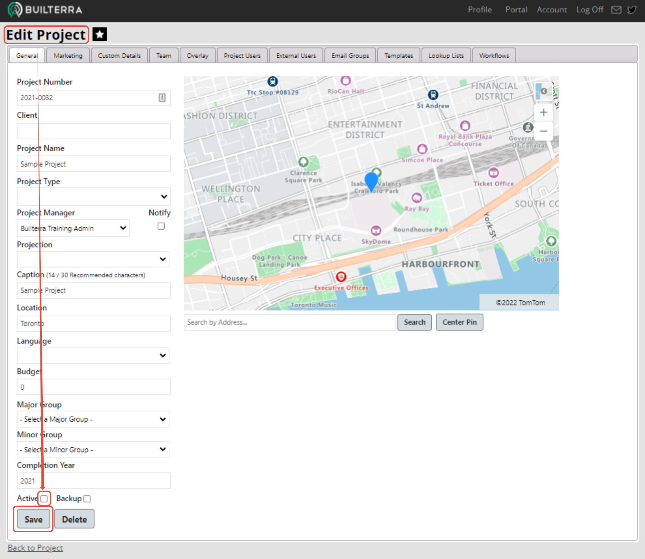645x559 pixels.
Task: Check the Active checkbox
Action: pyautogui.click(x=44, y=498)
